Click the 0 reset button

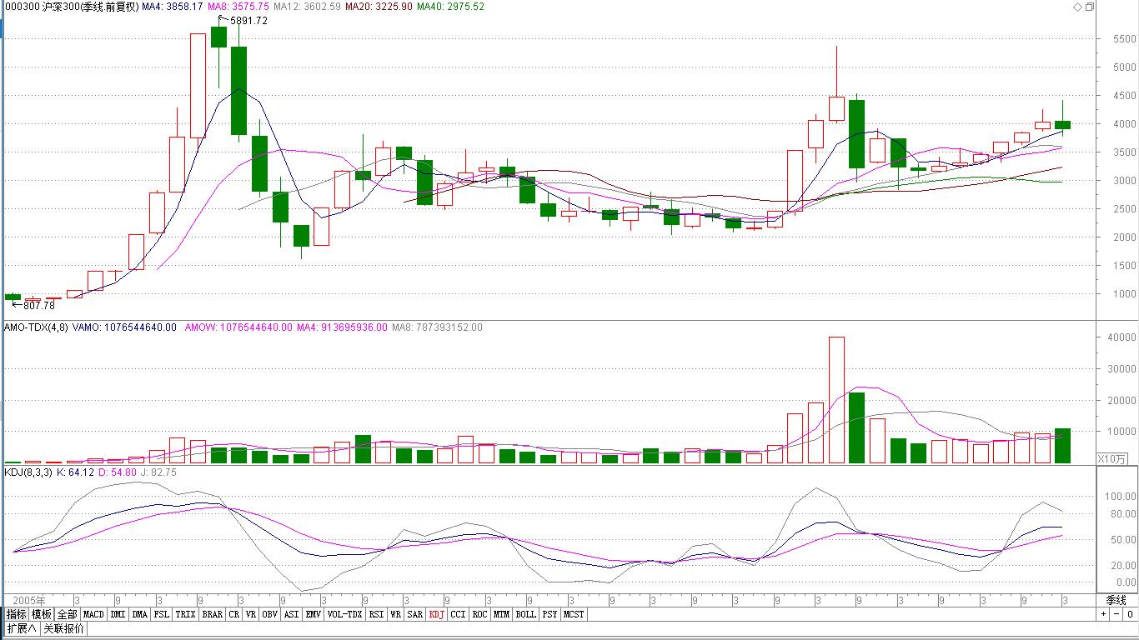(x=1131, y=614)
